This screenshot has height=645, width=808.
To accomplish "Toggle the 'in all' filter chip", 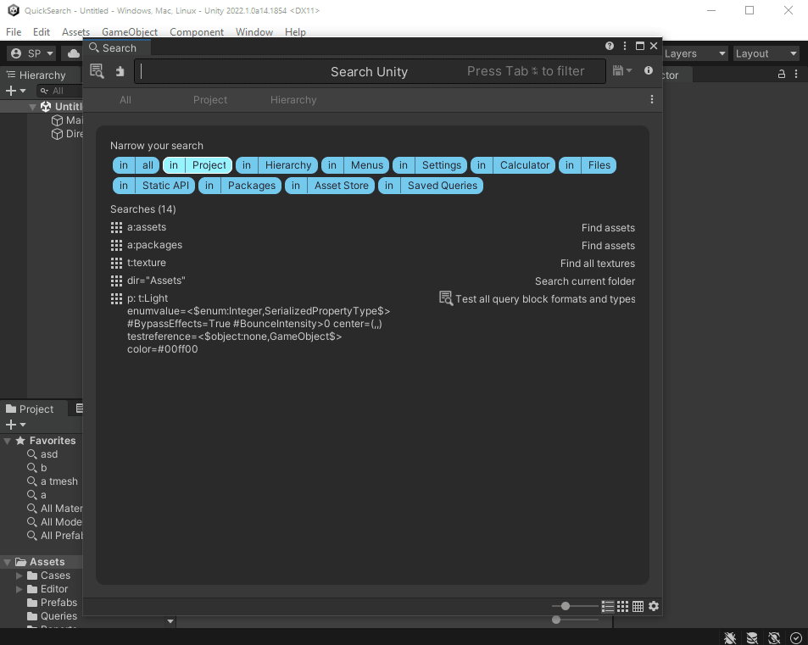I will (136, 165).
